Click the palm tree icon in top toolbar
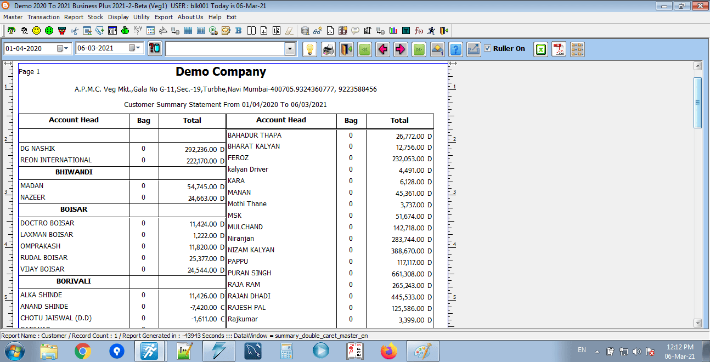This screenshot has width=710, height=362. pos(11,30)
